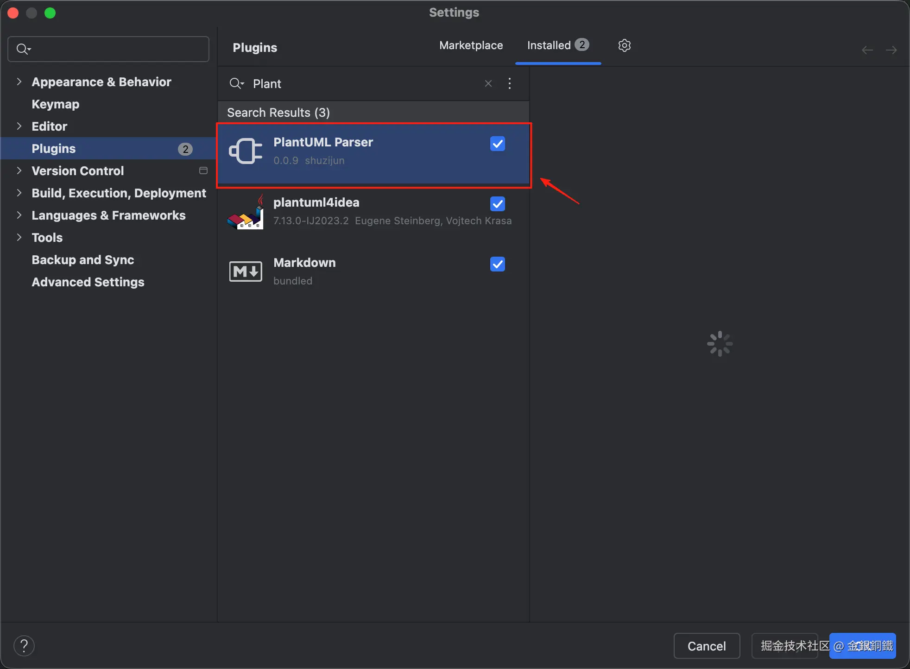Navigate back with left arrow icon
This screenshot has width=910, height=669.
(x=867, y=50)
